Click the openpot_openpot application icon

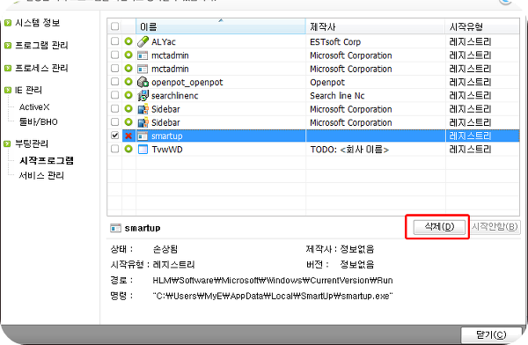(143, 82)
